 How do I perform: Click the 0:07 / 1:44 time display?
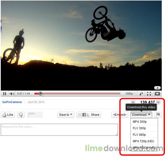pyautogui.click(x=23, y=93)
